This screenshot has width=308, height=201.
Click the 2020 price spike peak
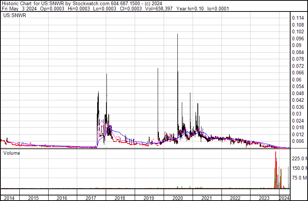click(178, 34)
